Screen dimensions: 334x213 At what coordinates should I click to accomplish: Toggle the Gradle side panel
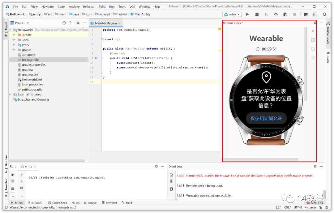[328, 58]
